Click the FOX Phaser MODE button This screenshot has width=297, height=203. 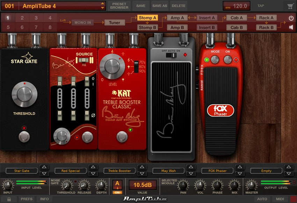coord(215,60)
